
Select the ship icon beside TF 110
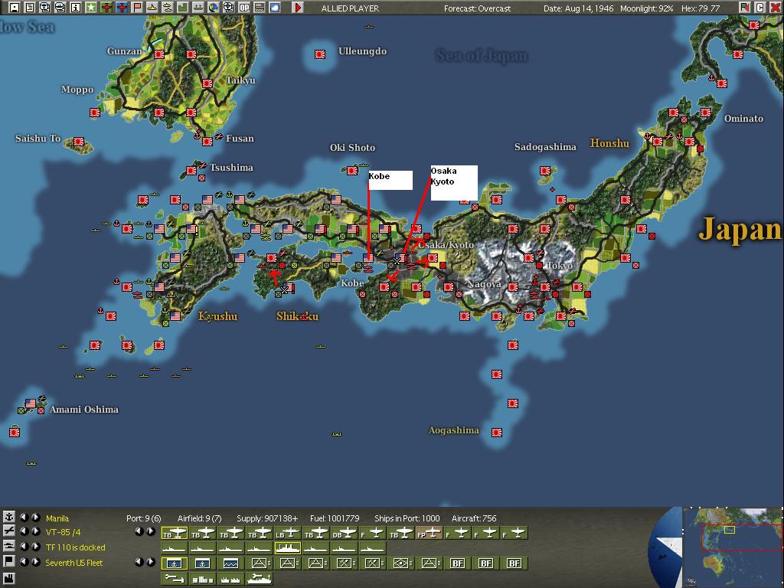8,546
